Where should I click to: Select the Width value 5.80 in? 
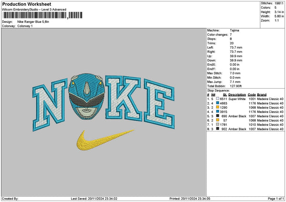pyautogui.click(x=279, y=16)
